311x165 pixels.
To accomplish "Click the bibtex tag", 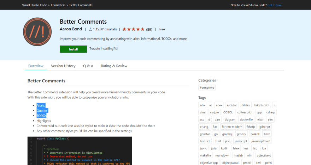I will (x=246, y=105).
